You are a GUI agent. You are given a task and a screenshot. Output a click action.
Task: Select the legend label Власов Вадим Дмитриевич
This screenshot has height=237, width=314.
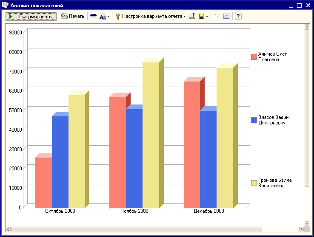tap(274, 120)
